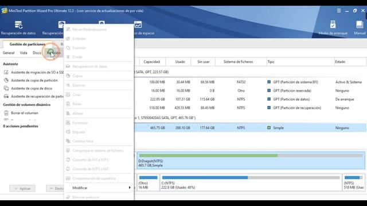Screen dimensions: 367x206
Task: Select C:(NTFS) 222.9 GB partition block
Action: tap(251, 182)
